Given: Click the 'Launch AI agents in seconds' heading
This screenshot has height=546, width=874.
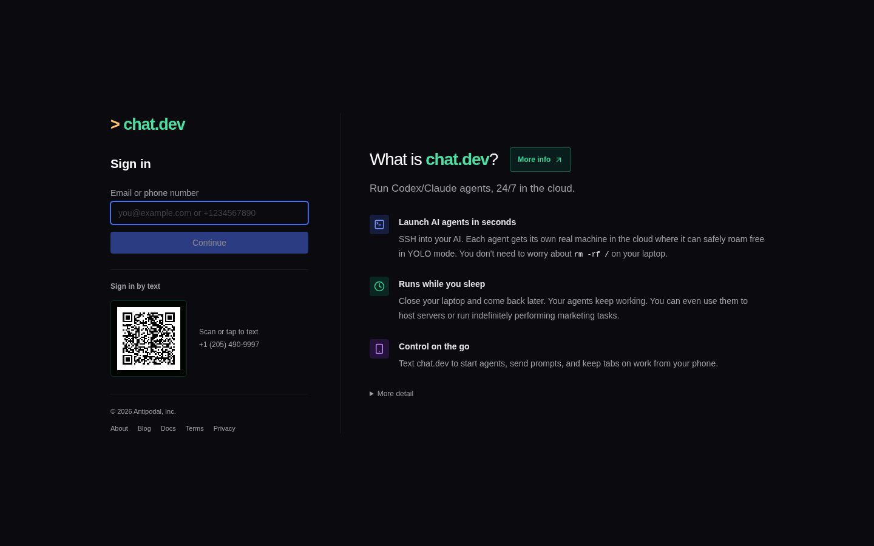Looking at the screenshot, I should pos(457,222).
